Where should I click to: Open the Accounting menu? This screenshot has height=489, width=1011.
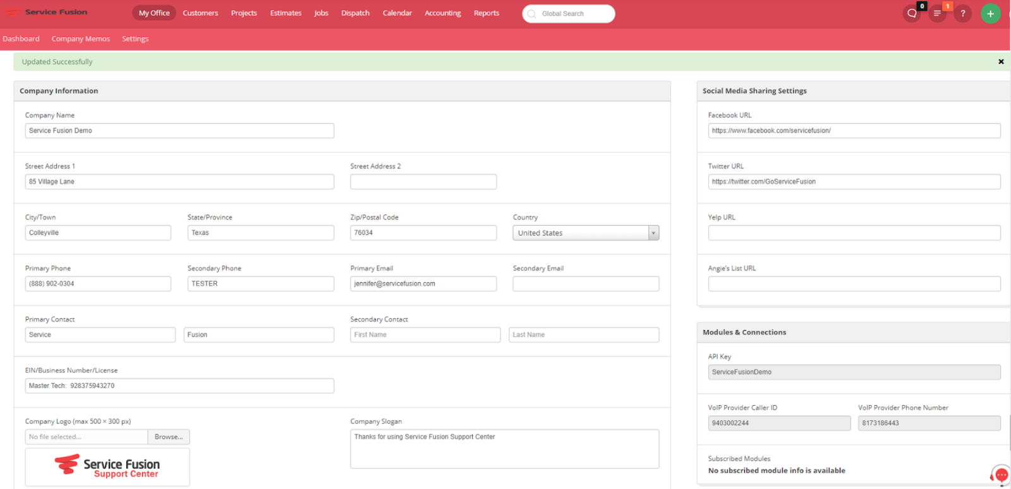pyautogui.click(x=442, y=13)
